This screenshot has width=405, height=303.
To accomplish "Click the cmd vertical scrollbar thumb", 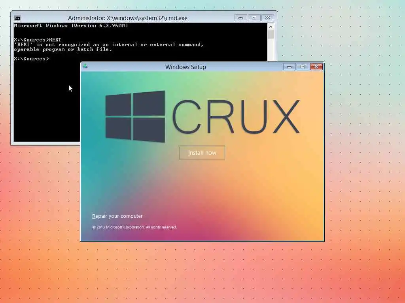I will click(x=271, y=34).
